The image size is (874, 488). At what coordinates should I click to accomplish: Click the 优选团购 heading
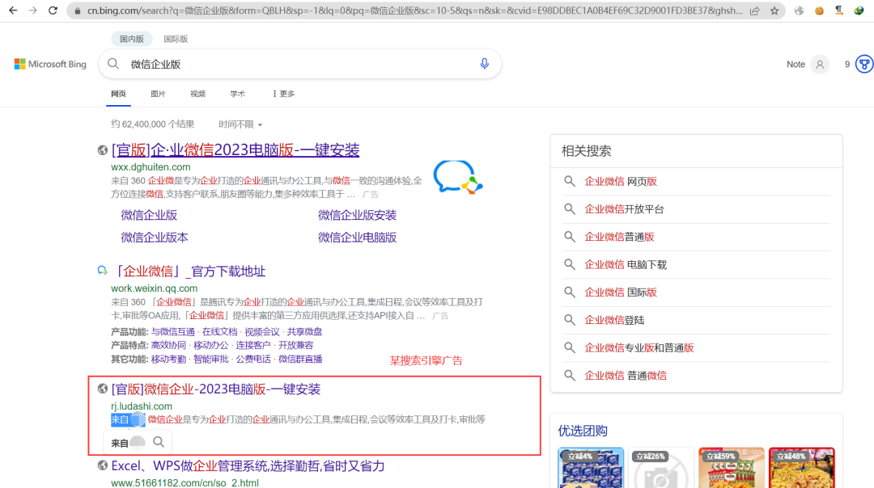coord(583,431)
